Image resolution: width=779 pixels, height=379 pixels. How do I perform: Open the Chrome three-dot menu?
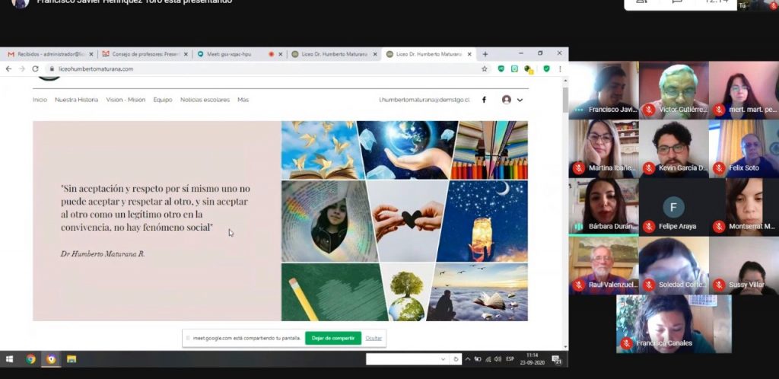560,69
